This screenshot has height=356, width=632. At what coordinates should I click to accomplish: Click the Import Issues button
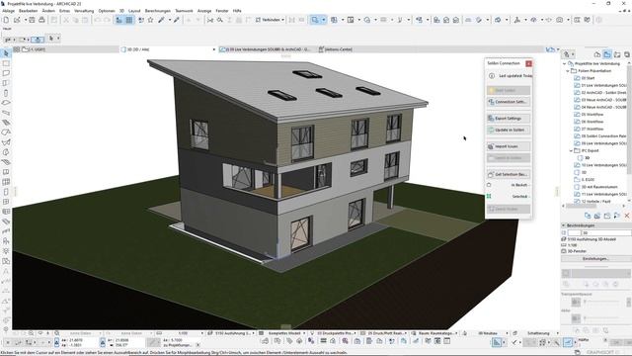tap(509, 146)
